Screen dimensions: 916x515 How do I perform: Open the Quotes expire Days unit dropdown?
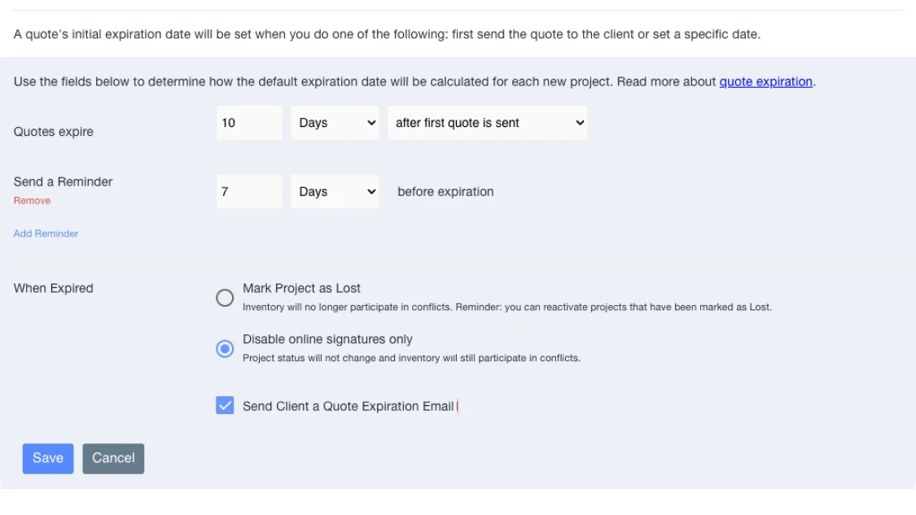(335, 123)
